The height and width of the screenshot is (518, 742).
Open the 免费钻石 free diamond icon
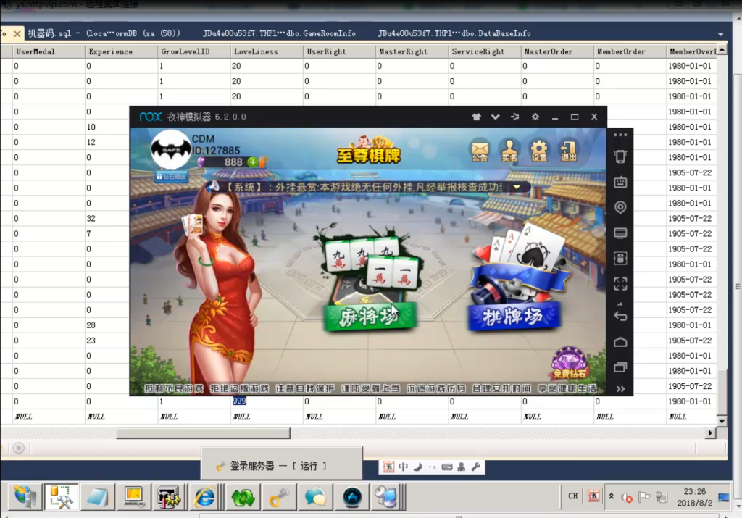570,363
